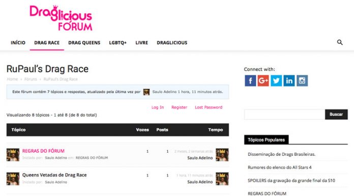This screenshot has height=196, width=354.
Task: Click the 1 hora, 11 minutos atrás row timestamp
Action: pyautogui.click(x=194, y=176)
